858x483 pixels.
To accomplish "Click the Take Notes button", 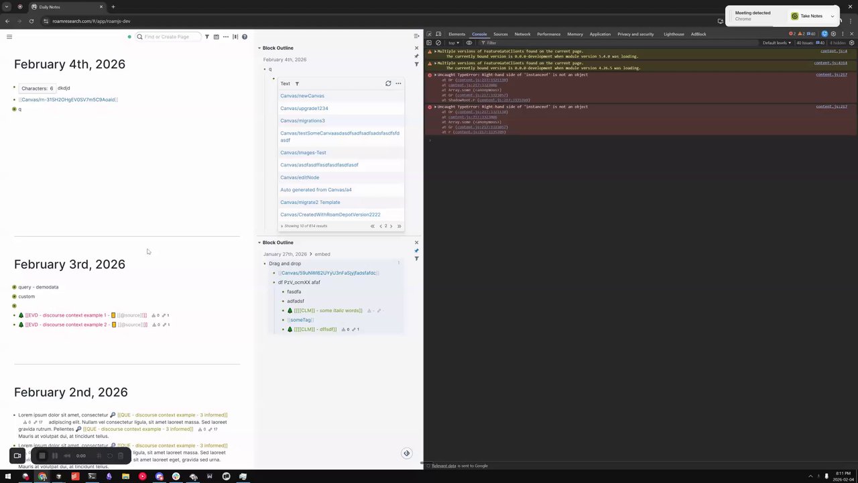I will click(806, 16).
